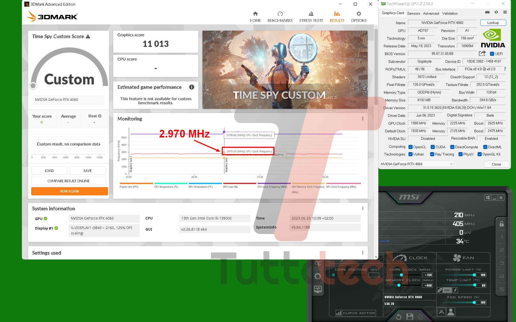Viewport: 516px width, 322px height.
Task: Switch to the Sensors tab
Action: 413,13
